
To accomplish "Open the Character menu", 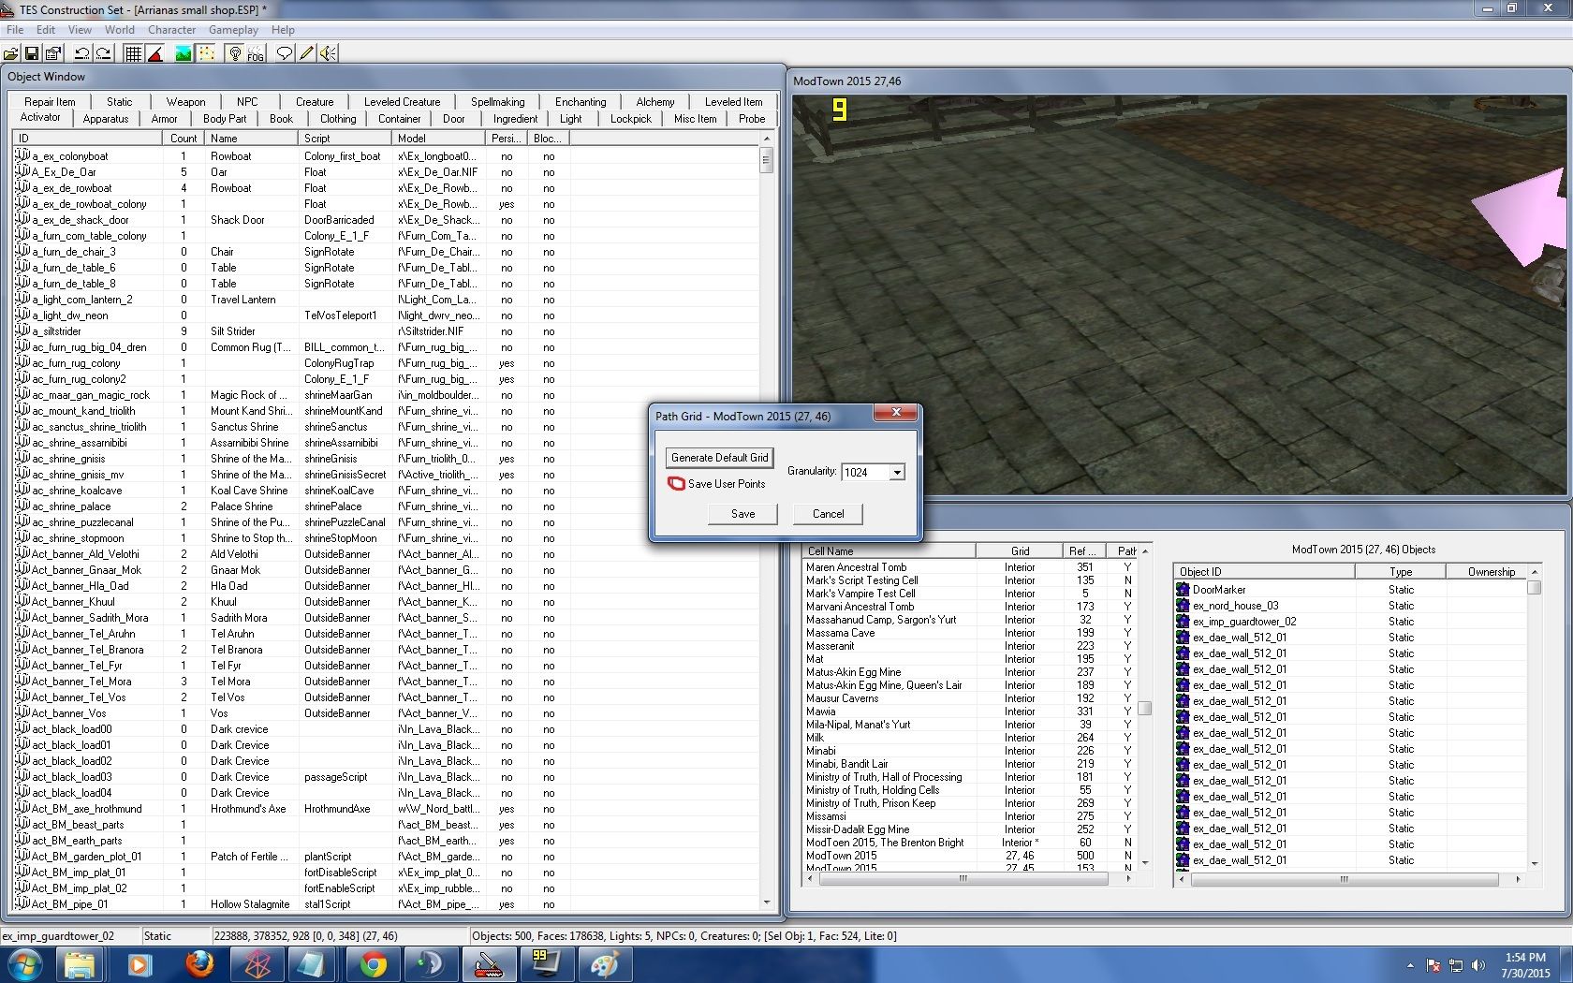I will click(171, 30).
